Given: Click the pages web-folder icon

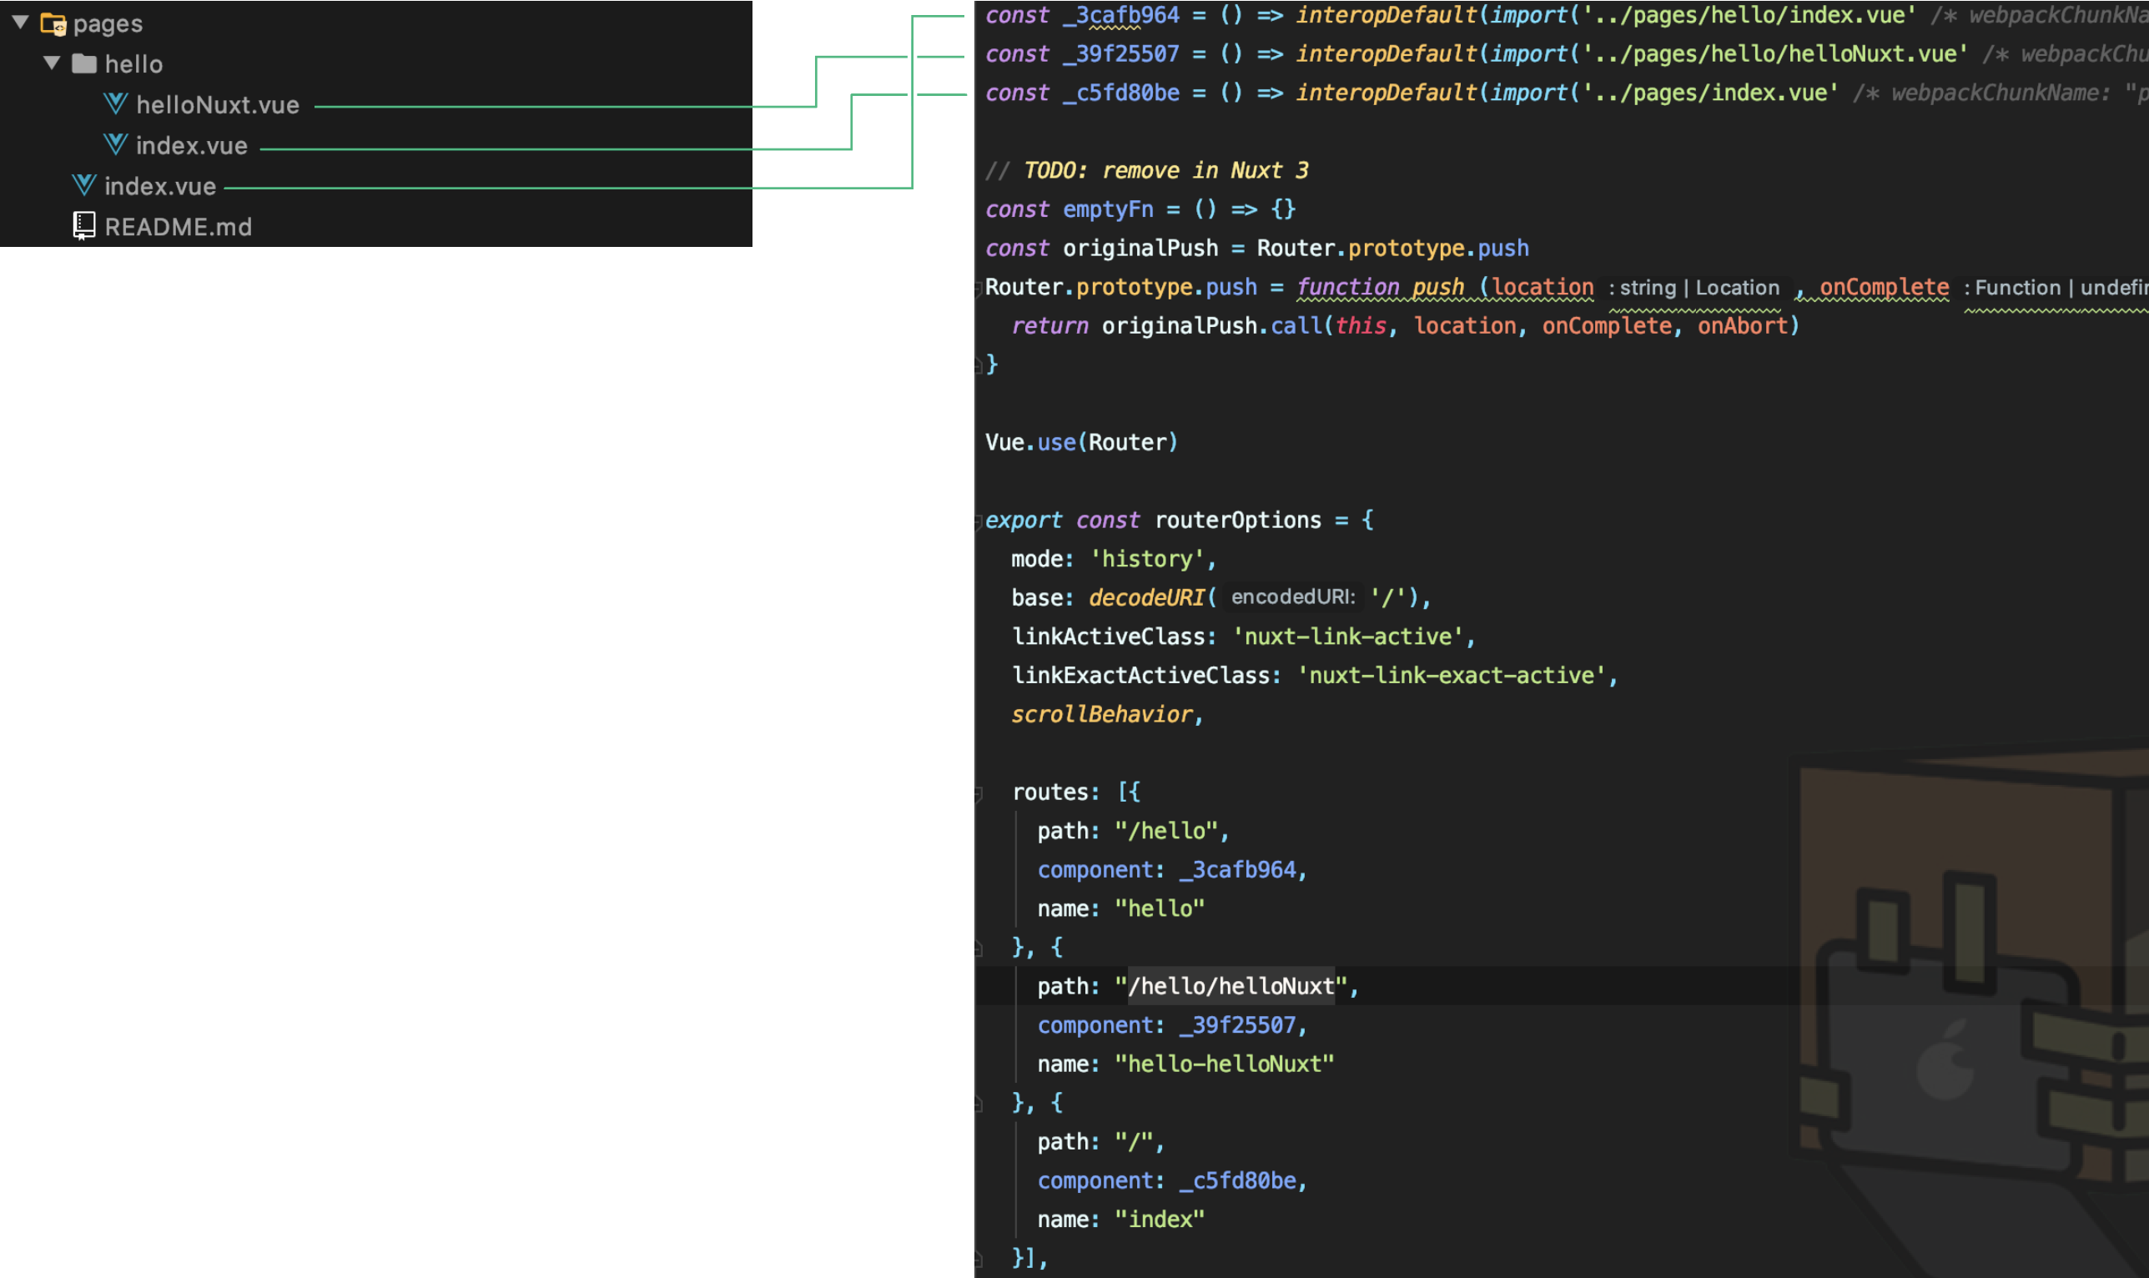Looking at the screenshot, I should (55, 23).
